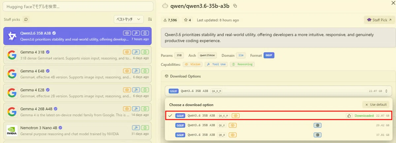Star the model with the 4 stars icon

[x=187, y=20]
